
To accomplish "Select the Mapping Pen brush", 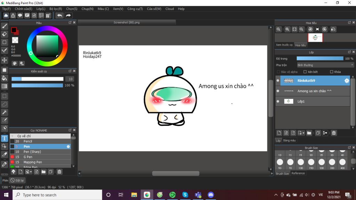I will 40,162.
